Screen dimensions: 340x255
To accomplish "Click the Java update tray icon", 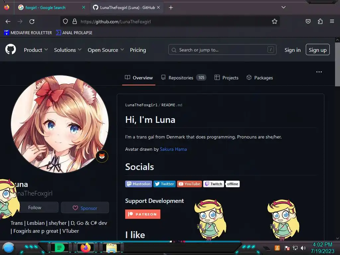I will (277, 248).
